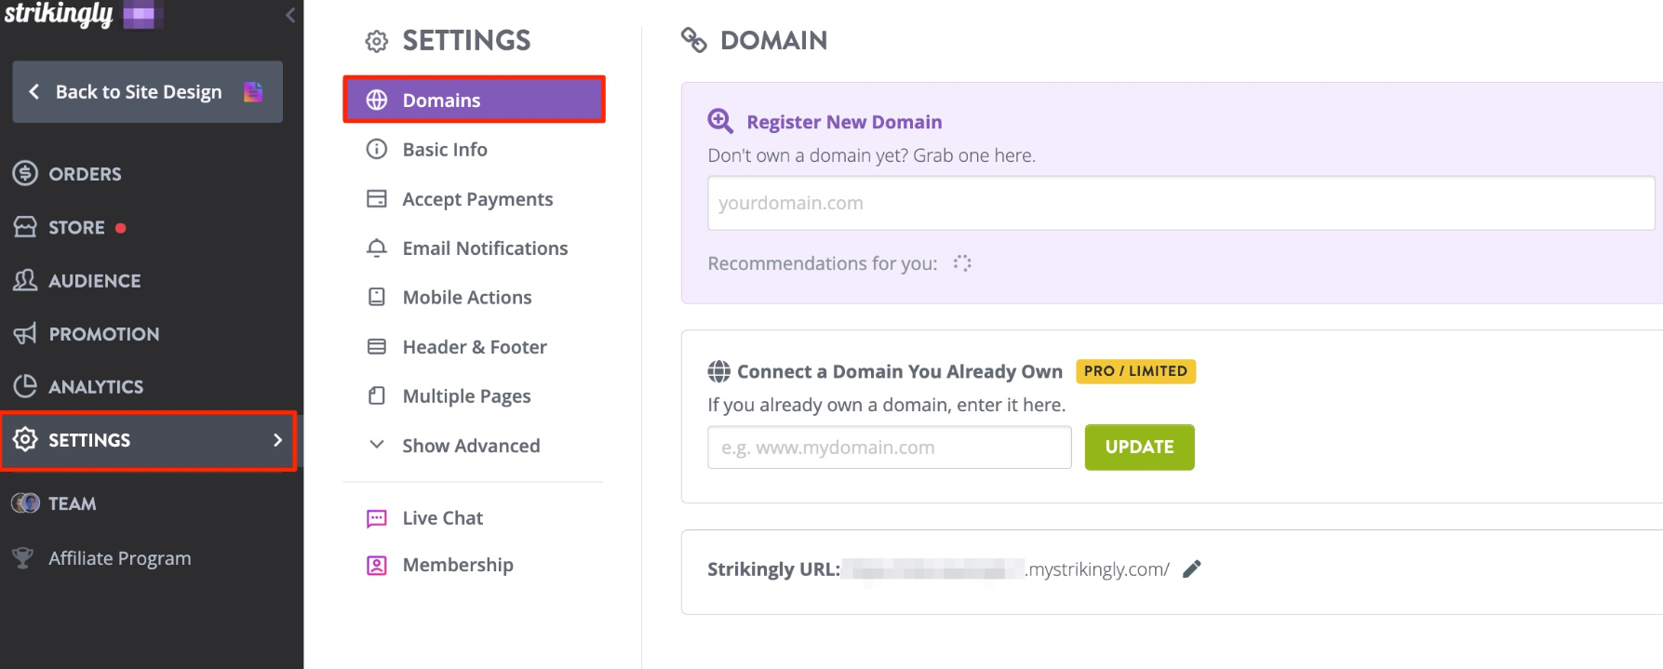
Task: Expand the SETTINGS arrow chevron
Action: (277, 440)
